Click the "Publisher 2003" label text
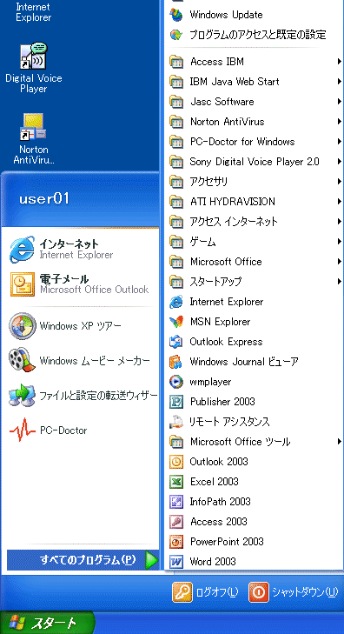The height and width of the screenshot is (634, 344). (x=222, y=402)
